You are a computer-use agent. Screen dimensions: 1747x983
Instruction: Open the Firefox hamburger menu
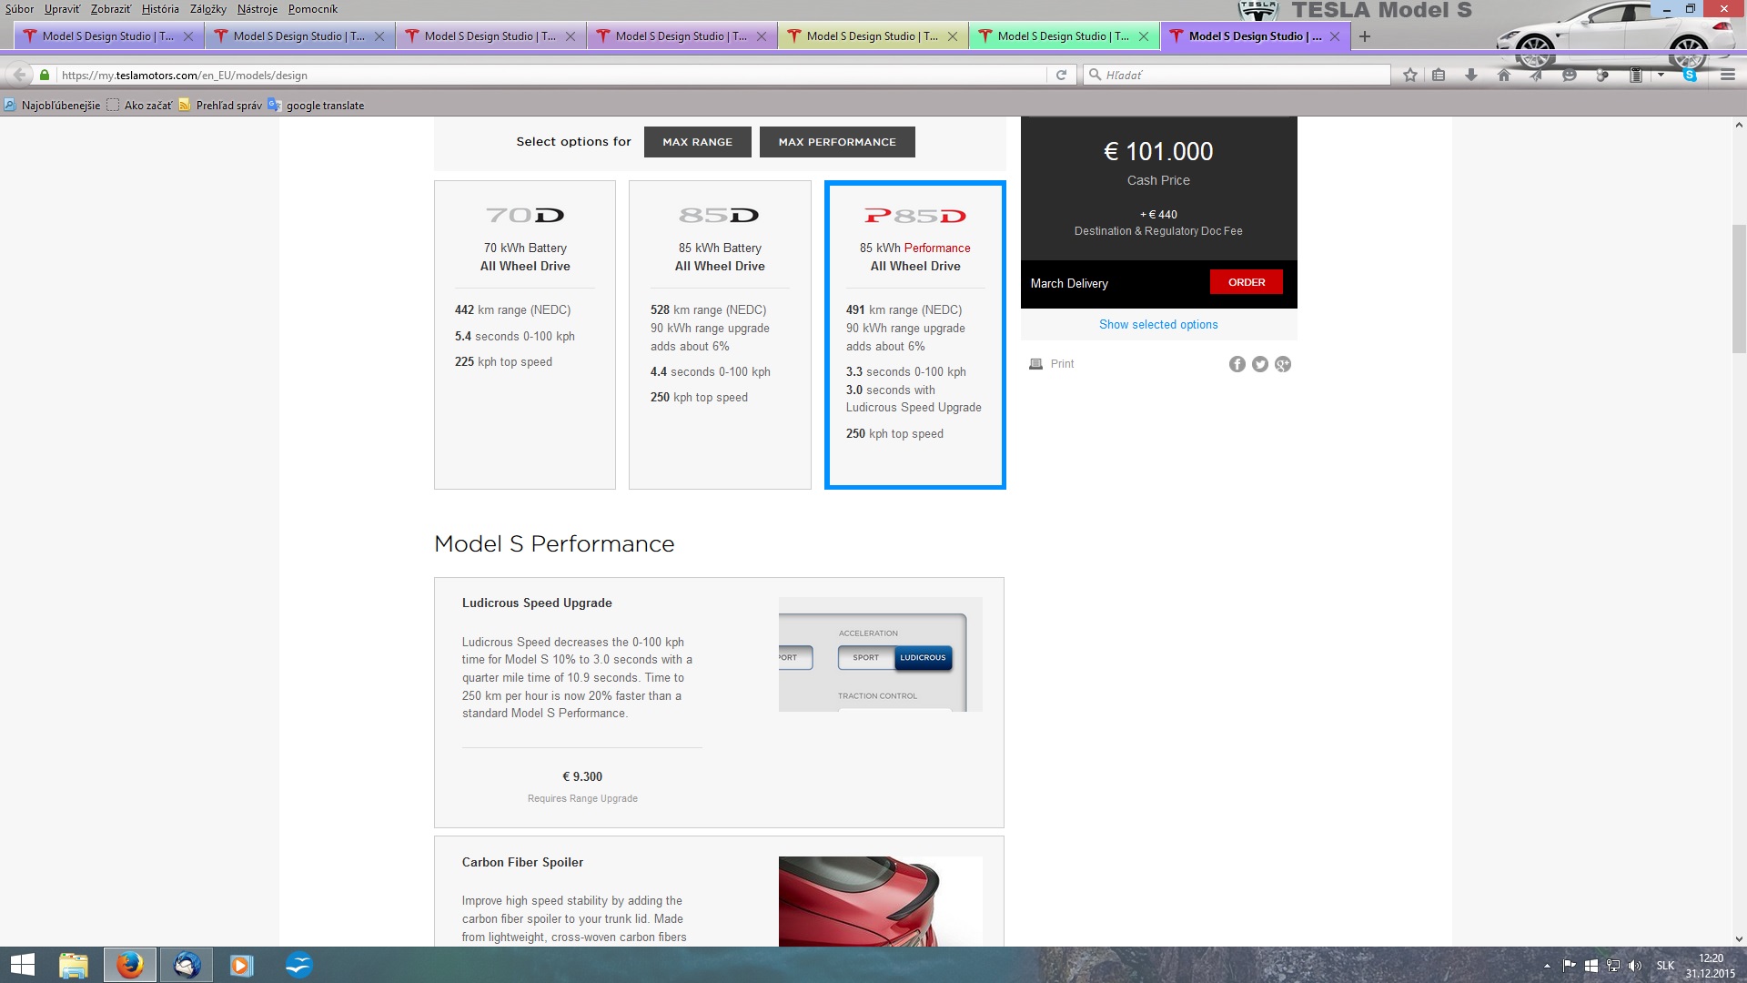pos(1728,75)
